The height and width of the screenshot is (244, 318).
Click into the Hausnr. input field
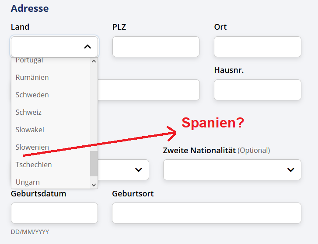point(258,90)
